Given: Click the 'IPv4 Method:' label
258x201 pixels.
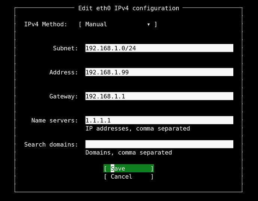Looking at the screenshot, I should coord(46,24).
